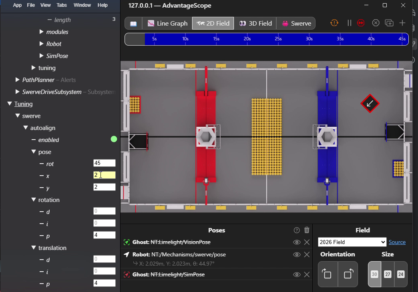
Task: Rotate field orientation counterclockwise
Action: pyautogui.click(x=328, y=274)
